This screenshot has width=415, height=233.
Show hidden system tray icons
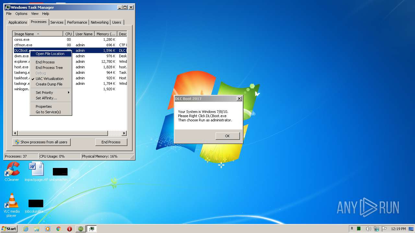352,229
